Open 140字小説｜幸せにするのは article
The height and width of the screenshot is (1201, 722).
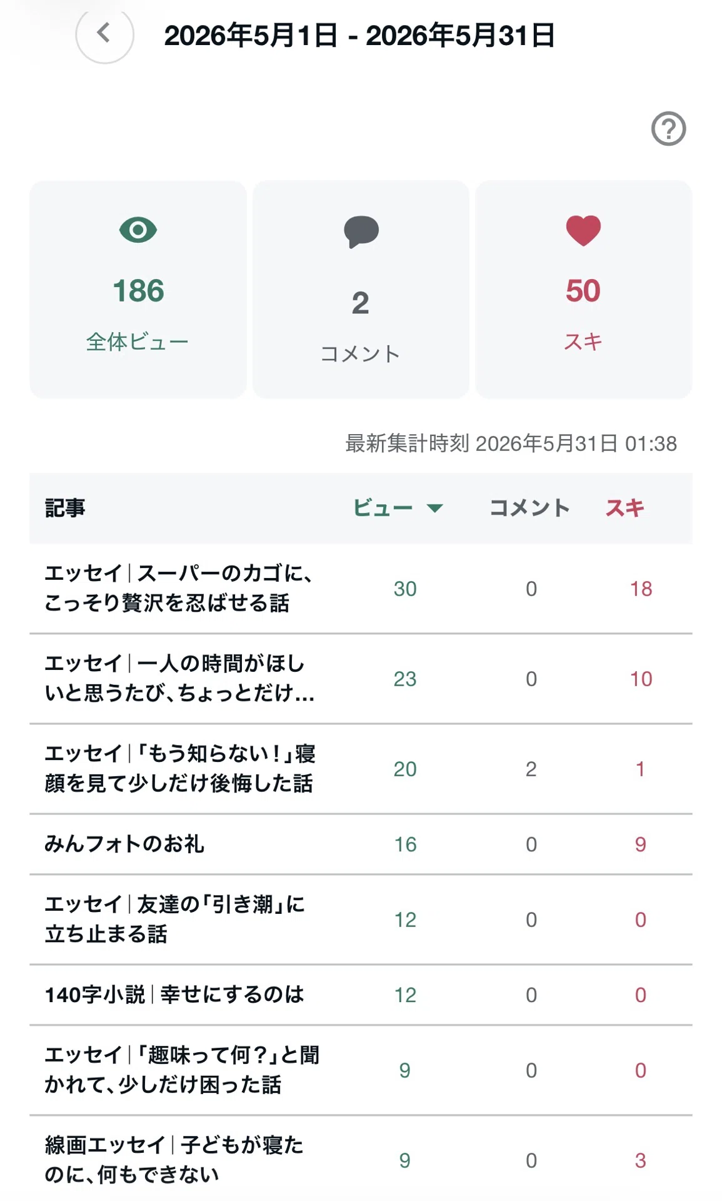[x=361, y=995]
